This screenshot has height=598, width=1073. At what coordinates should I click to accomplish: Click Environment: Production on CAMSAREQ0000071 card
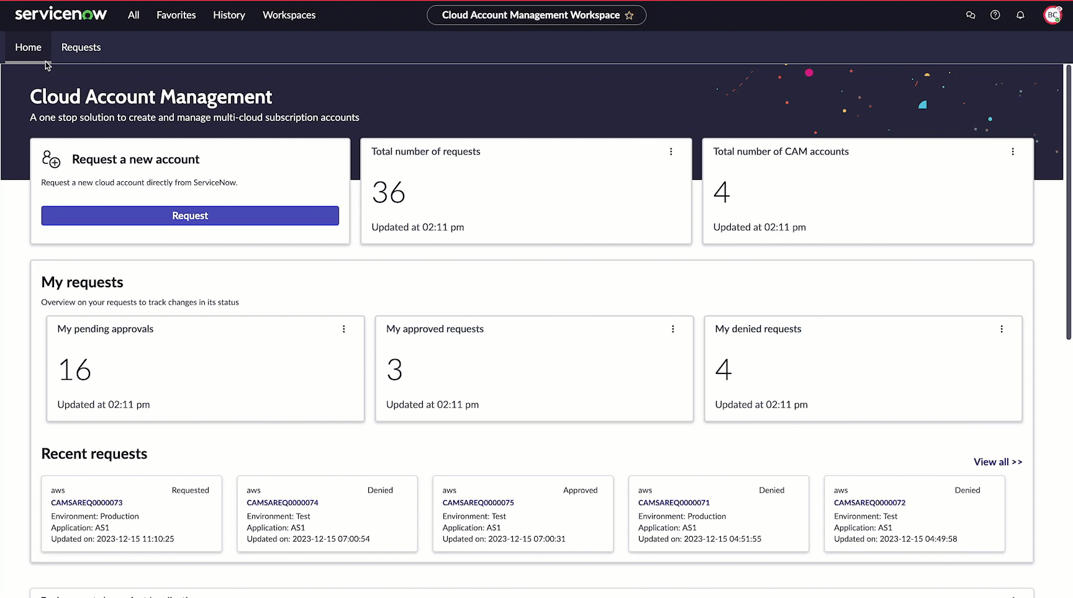[682, 516]
